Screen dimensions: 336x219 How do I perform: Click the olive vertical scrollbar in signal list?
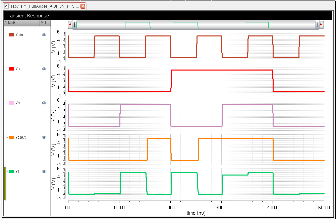(5, 183)
